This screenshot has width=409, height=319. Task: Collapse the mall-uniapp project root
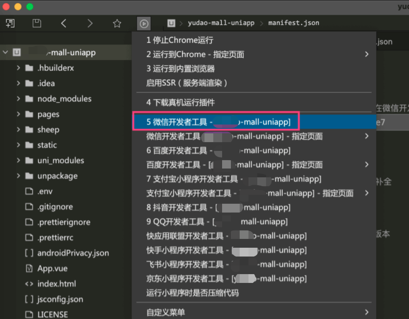pos(5,53)
